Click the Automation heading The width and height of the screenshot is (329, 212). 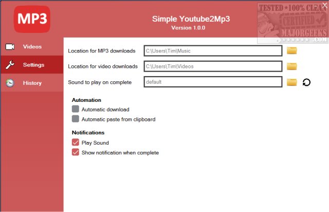tap(86, 100)
